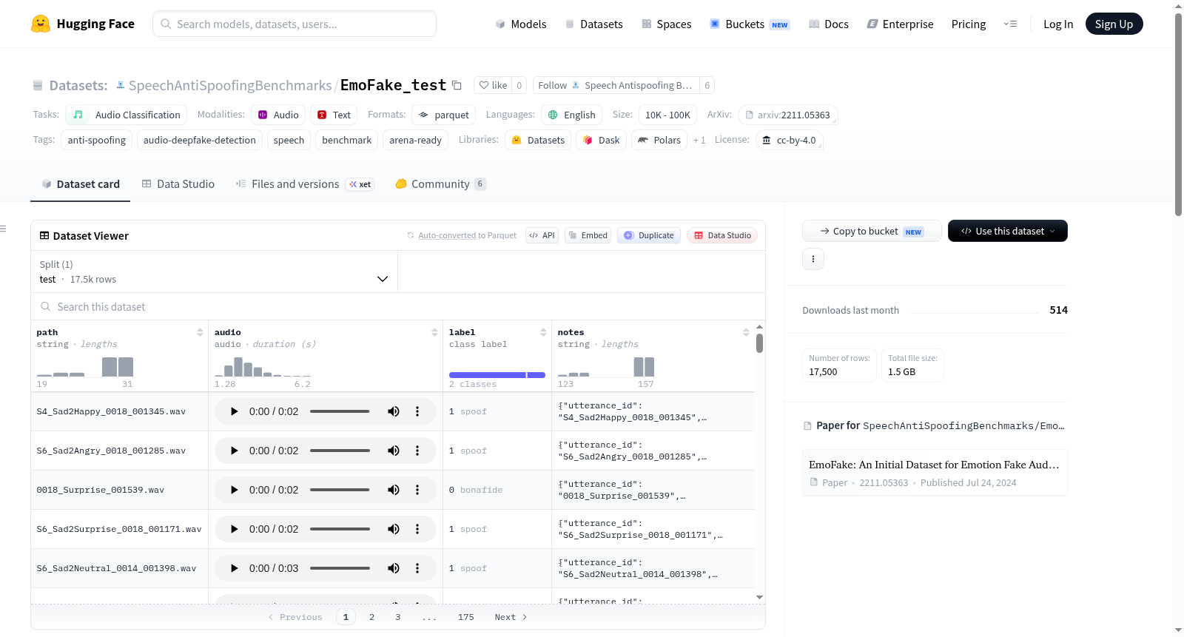Play audio for S4_Sad2Happy_0018_001345.wav
1184x637 pixels.
(235, 411)
